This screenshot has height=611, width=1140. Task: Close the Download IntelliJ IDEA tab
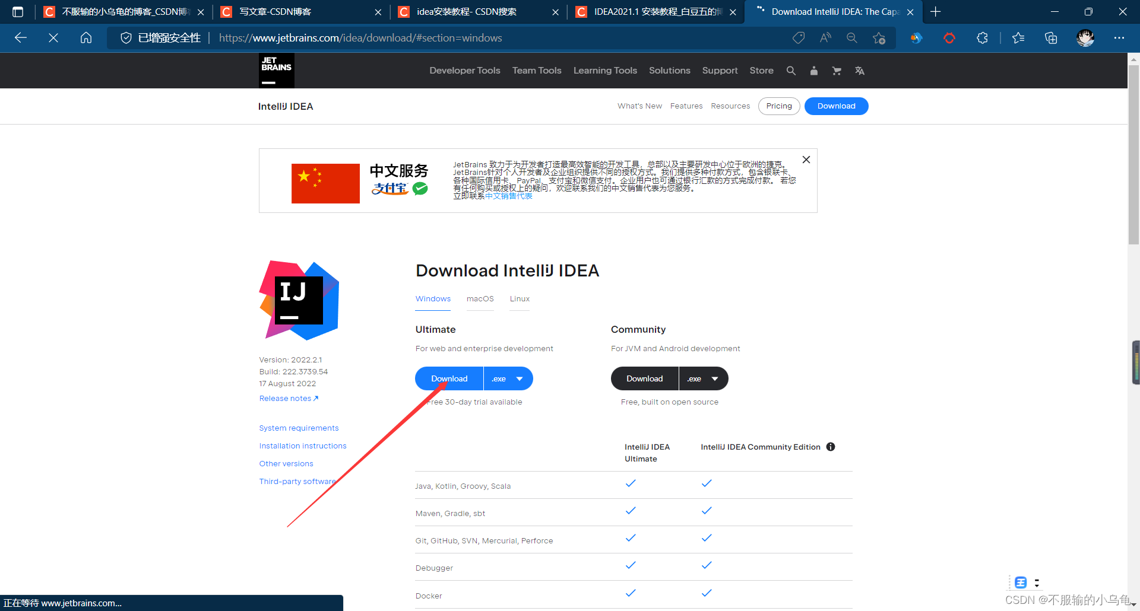(x=910, y=12)
